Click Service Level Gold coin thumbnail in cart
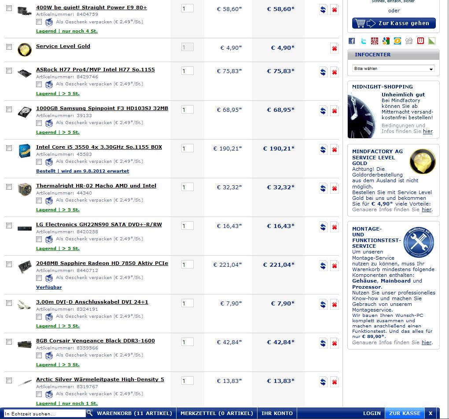This screenshot has height=419, width=449. [25, 50]
